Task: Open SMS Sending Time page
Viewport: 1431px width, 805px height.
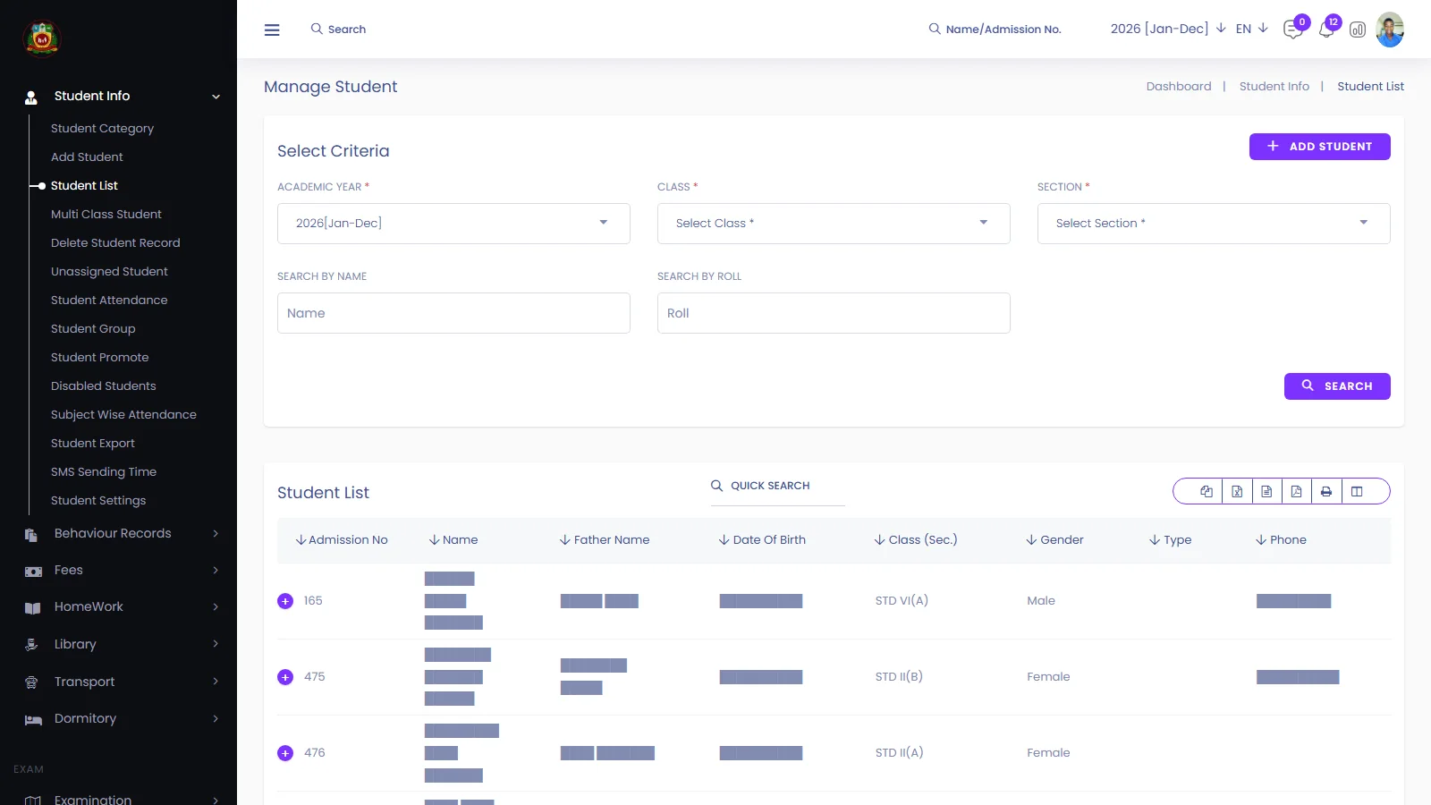Action: (x=104, y=472)
